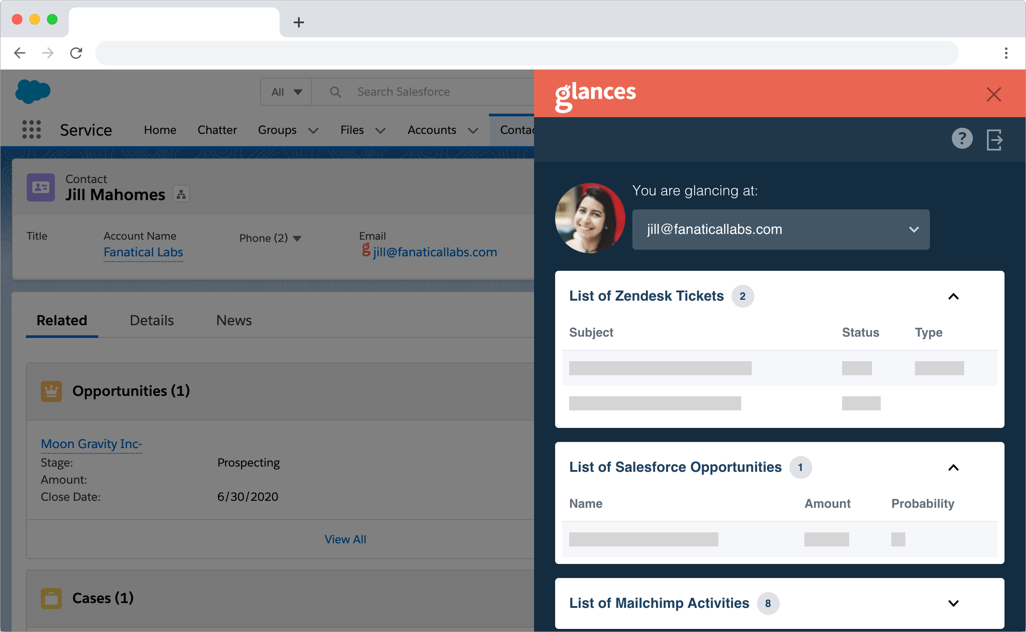Expand the Groups menu chevron
Screen dimensions: 1026x632
pyautogui.click(x=313, y=131)
